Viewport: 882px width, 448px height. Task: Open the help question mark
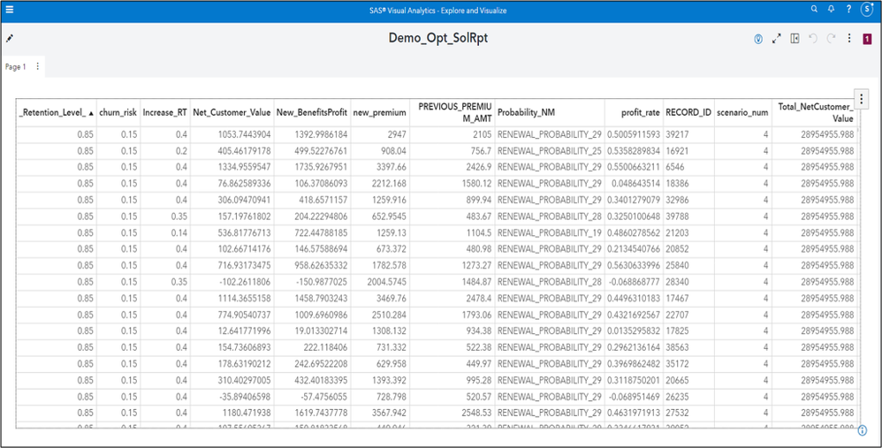click(848, 9)
